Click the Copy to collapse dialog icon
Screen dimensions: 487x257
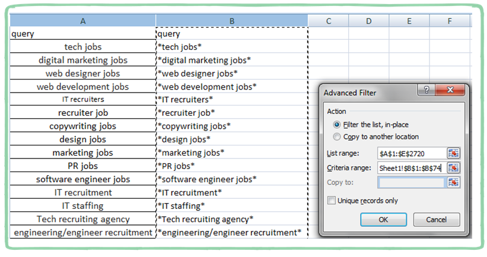453,182
